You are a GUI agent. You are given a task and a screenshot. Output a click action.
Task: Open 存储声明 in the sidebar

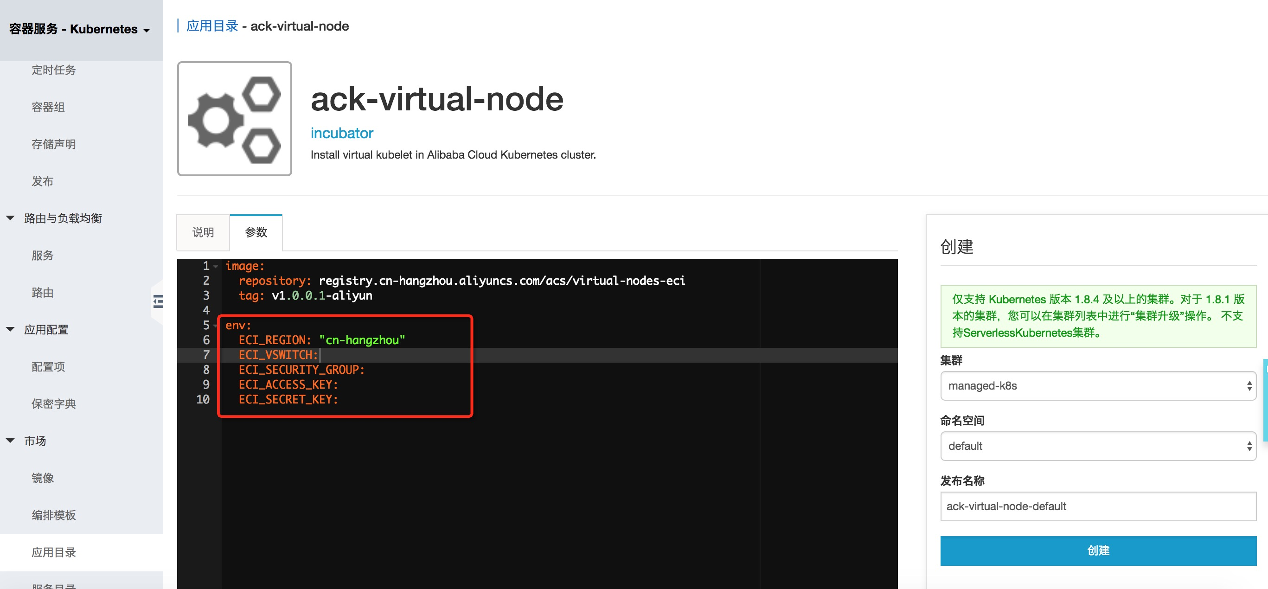[54, 144]
